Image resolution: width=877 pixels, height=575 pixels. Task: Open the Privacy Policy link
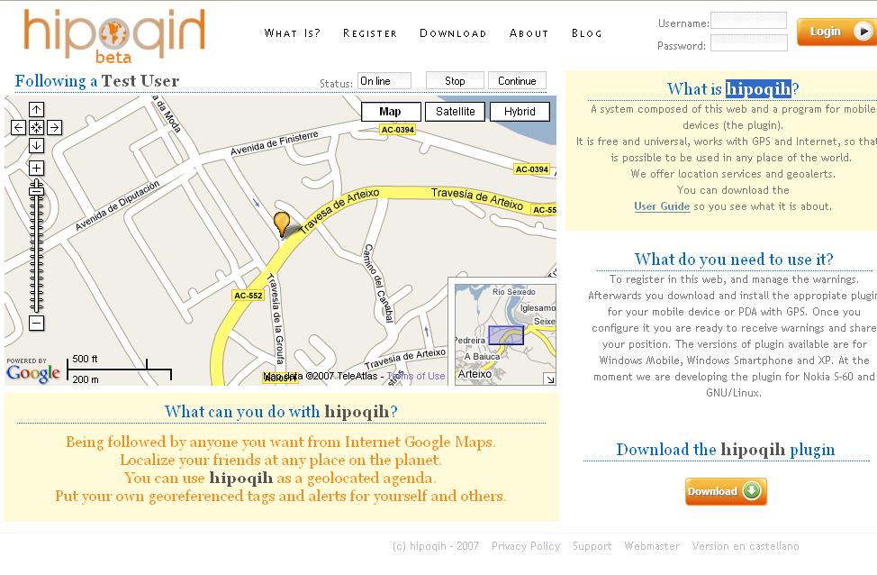pos(526,546)
